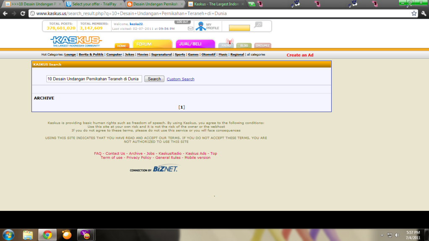Image resolution: width=429 pixels, height=241 pixels.
Task: Go back using the browser back arrow
Action: coord(5,13)
